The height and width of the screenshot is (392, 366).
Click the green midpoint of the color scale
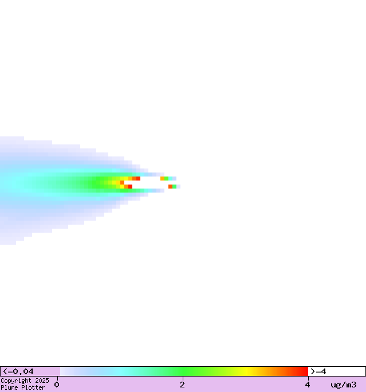point(184,371)
